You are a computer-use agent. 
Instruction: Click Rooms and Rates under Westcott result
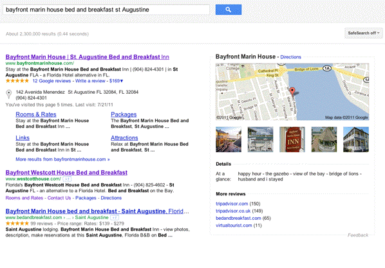click(x=24, y=198)
